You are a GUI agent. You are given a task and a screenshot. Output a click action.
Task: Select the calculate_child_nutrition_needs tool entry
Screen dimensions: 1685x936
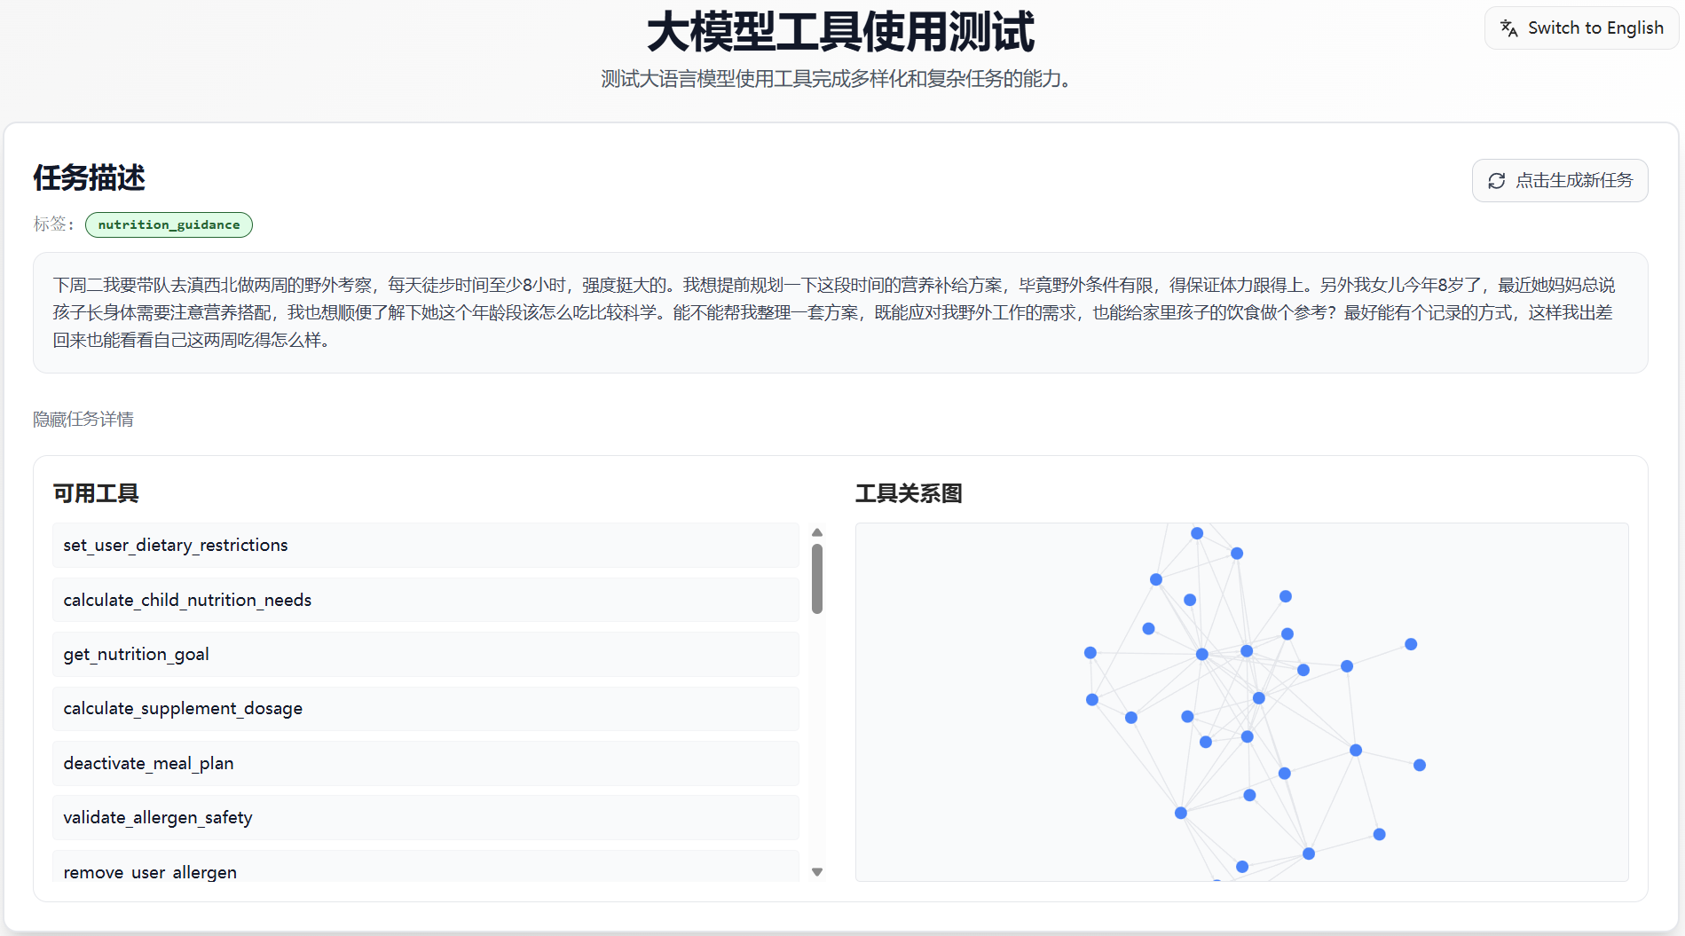[426, 600]
